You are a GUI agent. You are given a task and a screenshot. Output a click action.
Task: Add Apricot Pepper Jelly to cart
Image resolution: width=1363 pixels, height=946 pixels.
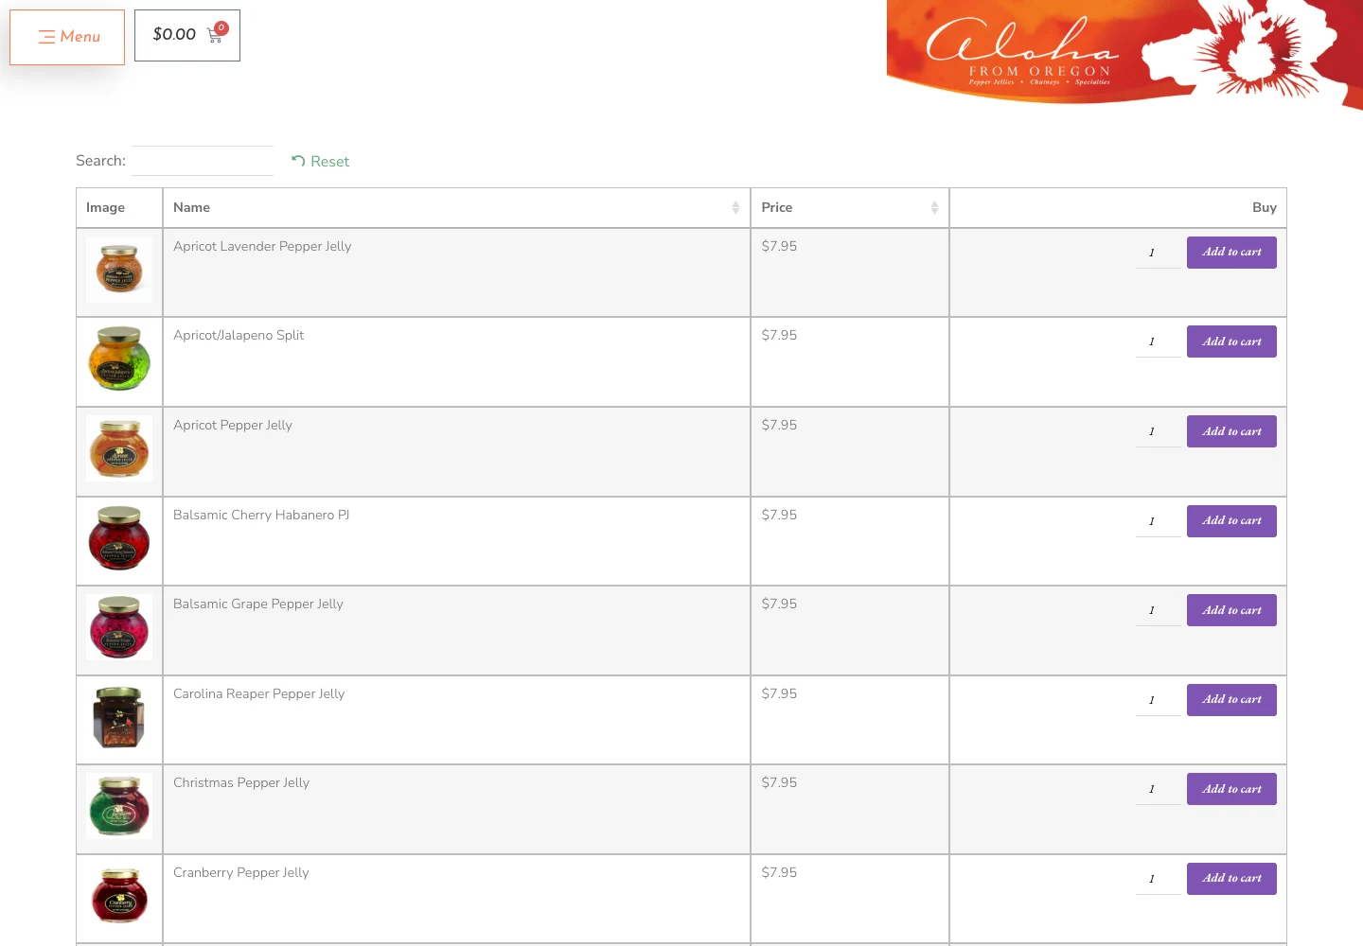coord(1231,431)
